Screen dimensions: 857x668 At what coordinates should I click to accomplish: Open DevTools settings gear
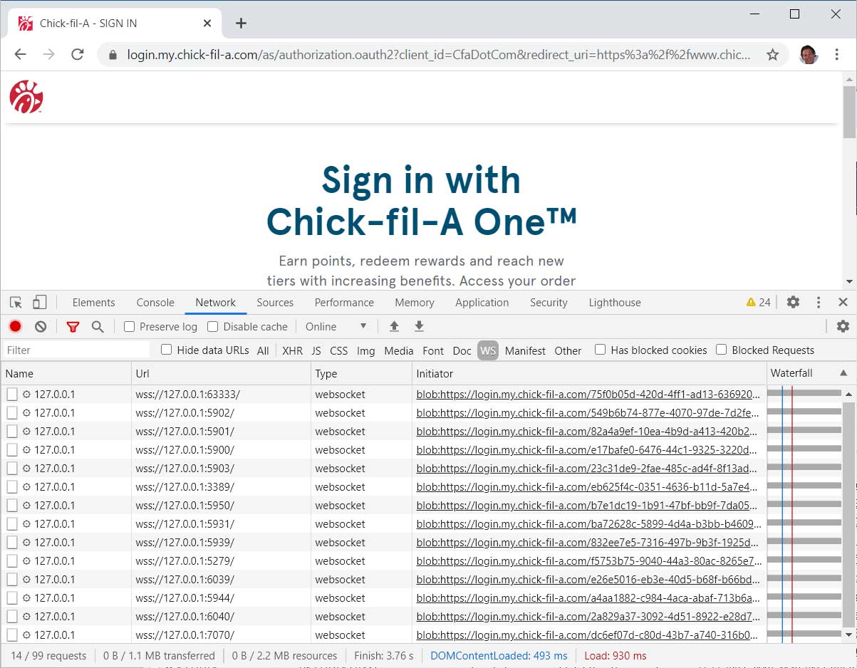click(x=793, y=302)
